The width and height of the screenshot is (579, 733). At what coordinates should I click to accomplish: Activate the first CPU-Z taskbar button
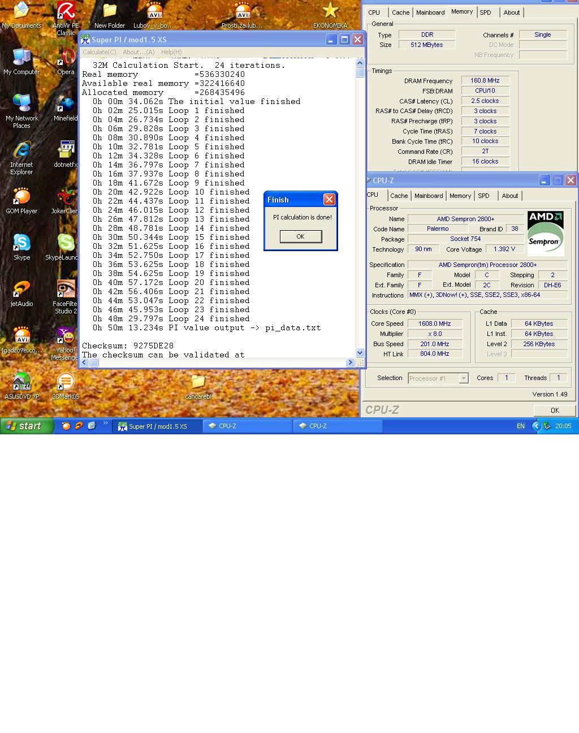click(x=248, y=426)
